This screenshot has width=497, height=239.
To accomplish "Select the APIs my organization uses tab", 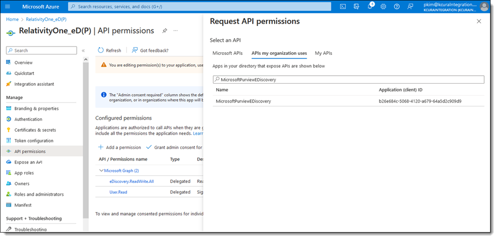I will point(279,53).
